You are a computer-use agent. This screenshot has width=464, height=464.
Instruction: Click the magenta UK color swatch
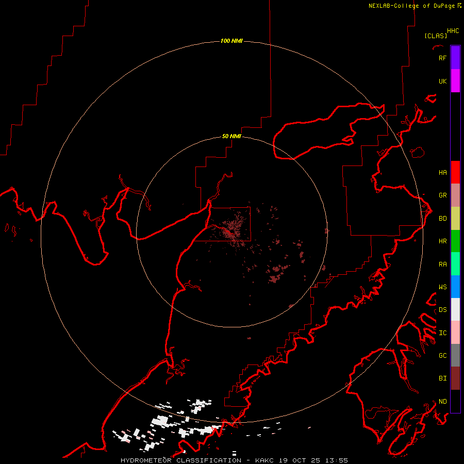(455, 81)
